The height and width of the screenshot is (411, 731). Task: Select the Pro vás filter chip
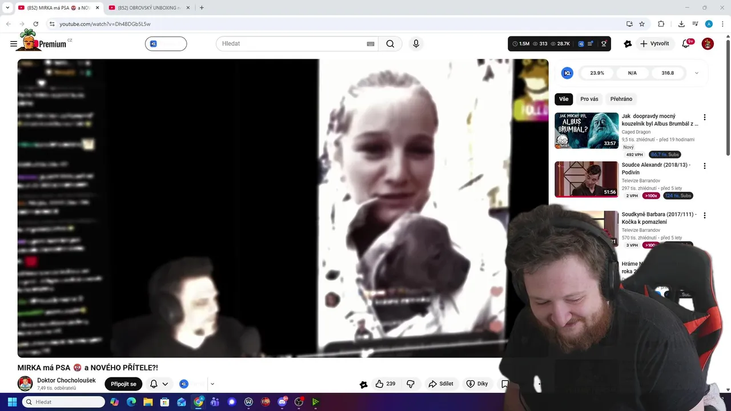(589, 99)
